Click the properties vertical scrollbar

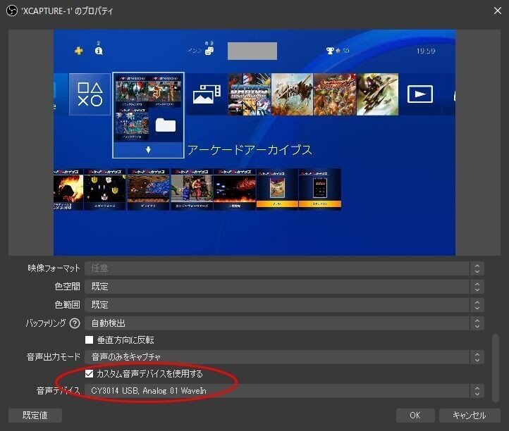(x=495, y=368)
